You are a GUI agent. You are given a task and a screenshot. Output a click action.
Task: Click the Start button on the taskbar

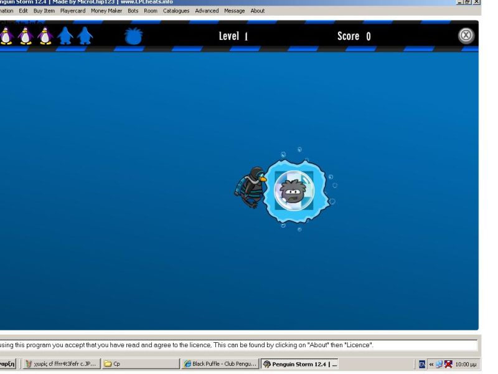pyautogui.click(x=7, y=364)
